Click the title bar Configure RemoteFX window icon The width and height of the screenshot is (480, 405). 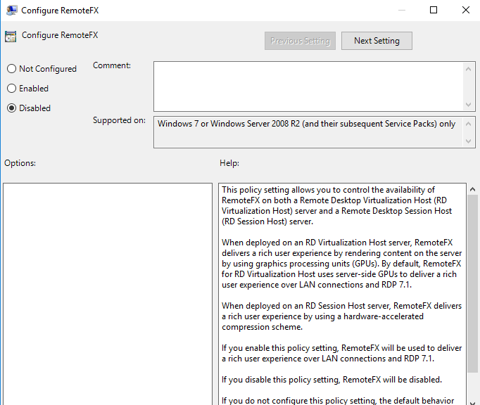[12, 11]
